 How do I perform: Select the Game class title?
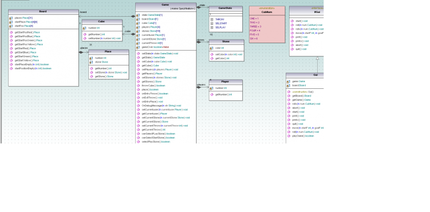pyautogui.click(x=165, y=5)
